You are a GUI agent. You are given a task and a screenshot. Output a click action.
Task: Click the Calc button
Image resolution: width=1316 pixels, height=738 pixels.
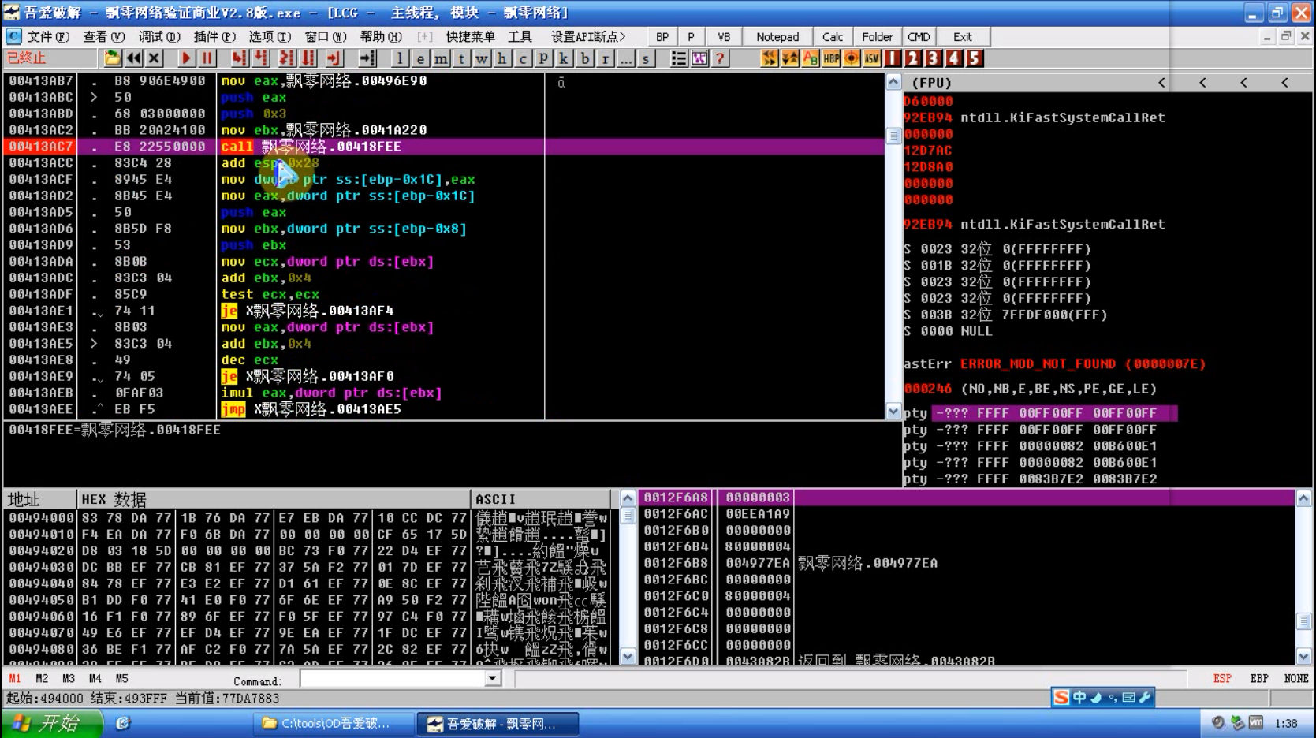click(832, 37)
